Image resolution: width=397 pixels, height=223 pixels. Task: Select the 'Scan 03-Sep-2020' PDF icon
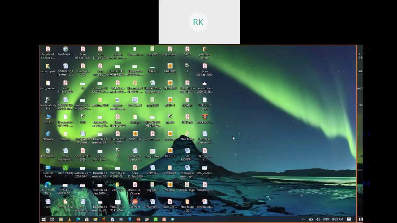(205, 70)
